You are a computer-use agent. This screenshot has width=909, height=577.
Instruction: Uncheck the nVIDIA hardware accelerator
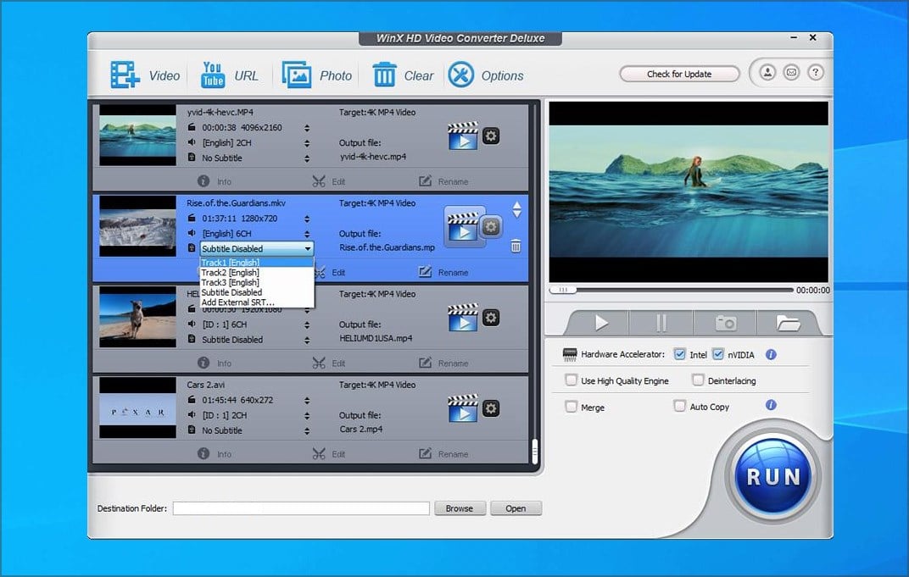(717, 354)
